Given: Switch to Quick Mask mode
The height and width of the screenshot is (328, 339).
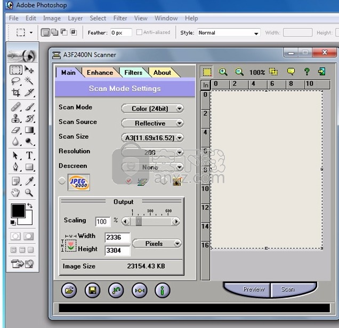Looking at the screenshot, I should (x=29, y=236).
